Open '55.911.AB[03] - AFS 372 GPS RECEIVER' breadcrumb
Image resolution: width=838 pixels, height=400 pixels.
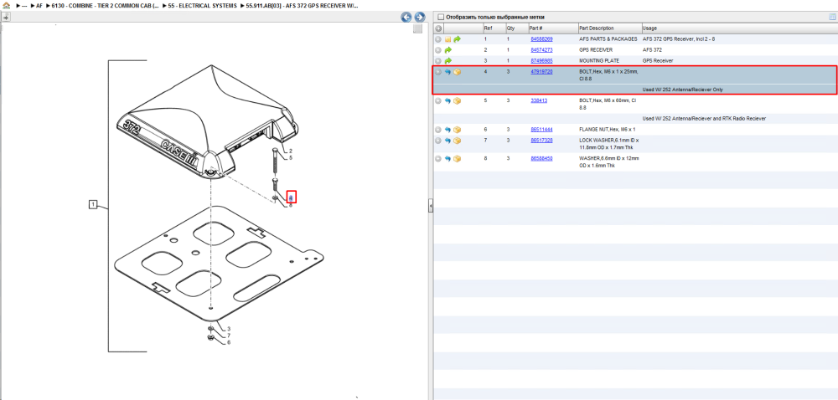coord(302,5)
